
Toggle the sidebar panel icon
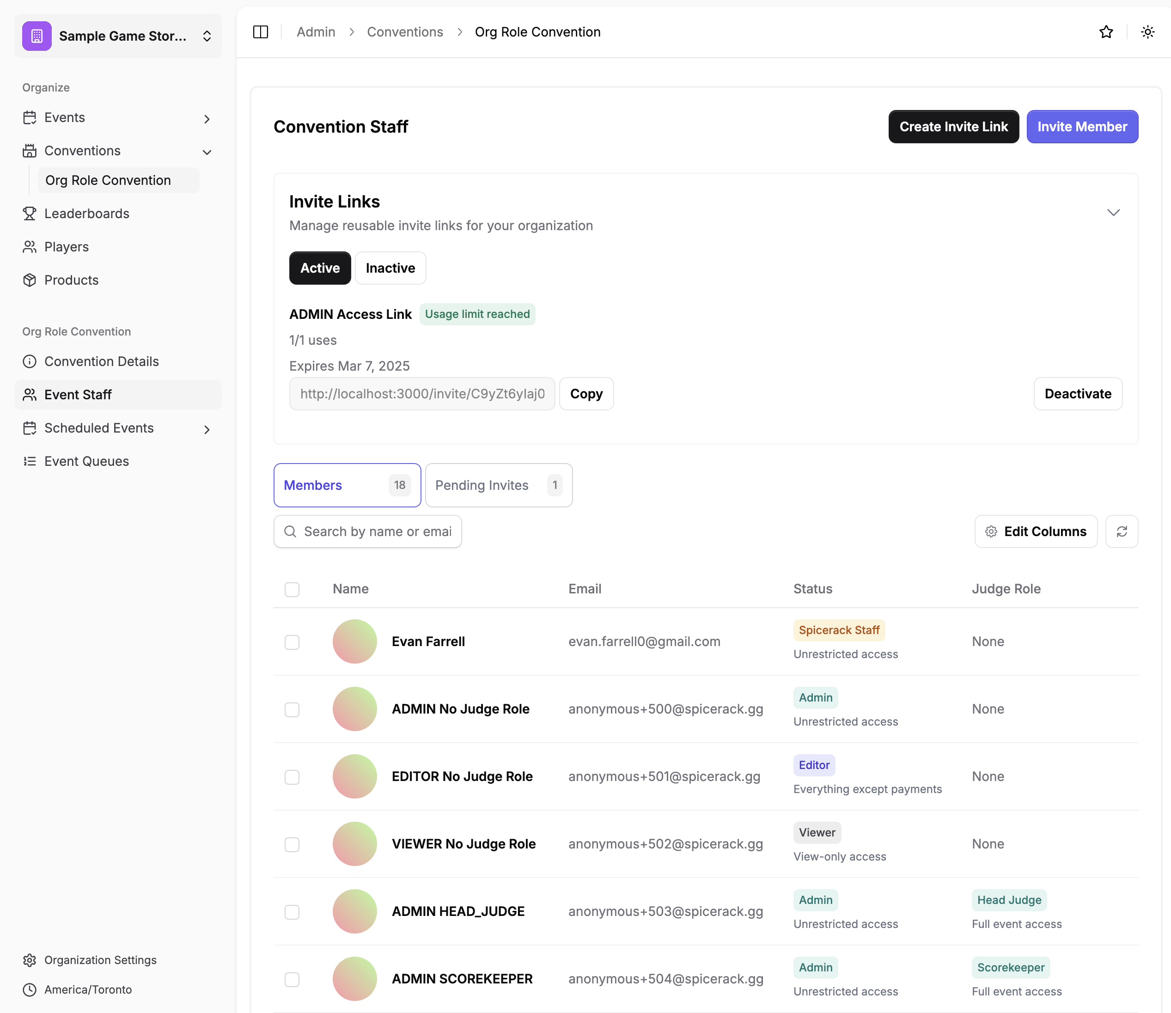tap(261, 31)
